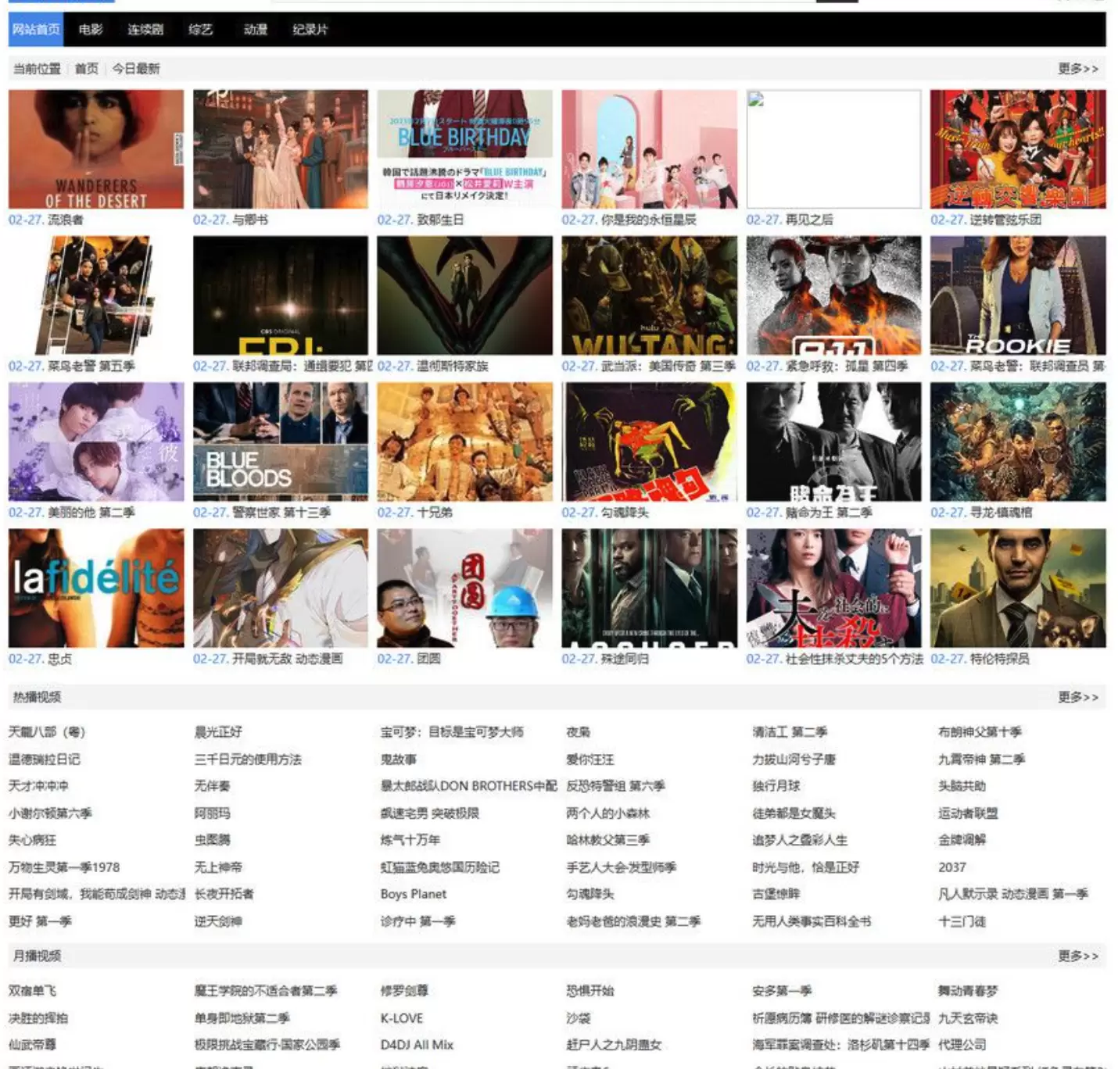The width and height of the screenshot is (1118, 1069).
Task: Open 头脑共助 entry
Action: point(962,786)
